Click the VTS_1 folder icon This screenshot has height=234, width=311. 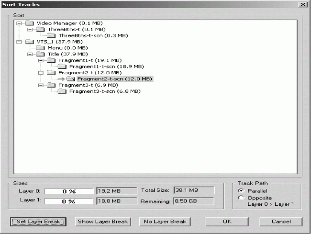click(30, 42)
